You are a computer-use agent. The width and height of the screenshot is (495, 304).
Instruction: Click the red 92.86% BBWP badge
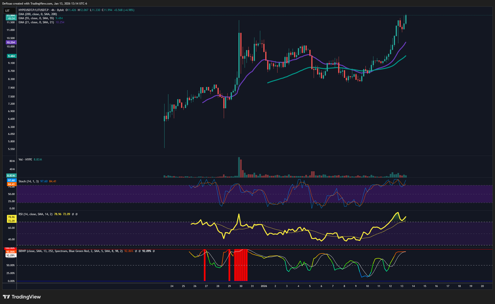coord(11,252)
